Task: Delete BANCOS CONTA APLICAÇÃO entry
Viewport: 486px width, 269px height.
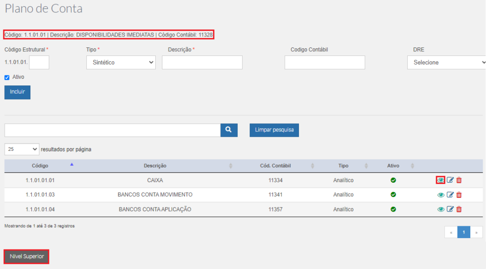Action: pyautogui.click(x=459, y=209)
